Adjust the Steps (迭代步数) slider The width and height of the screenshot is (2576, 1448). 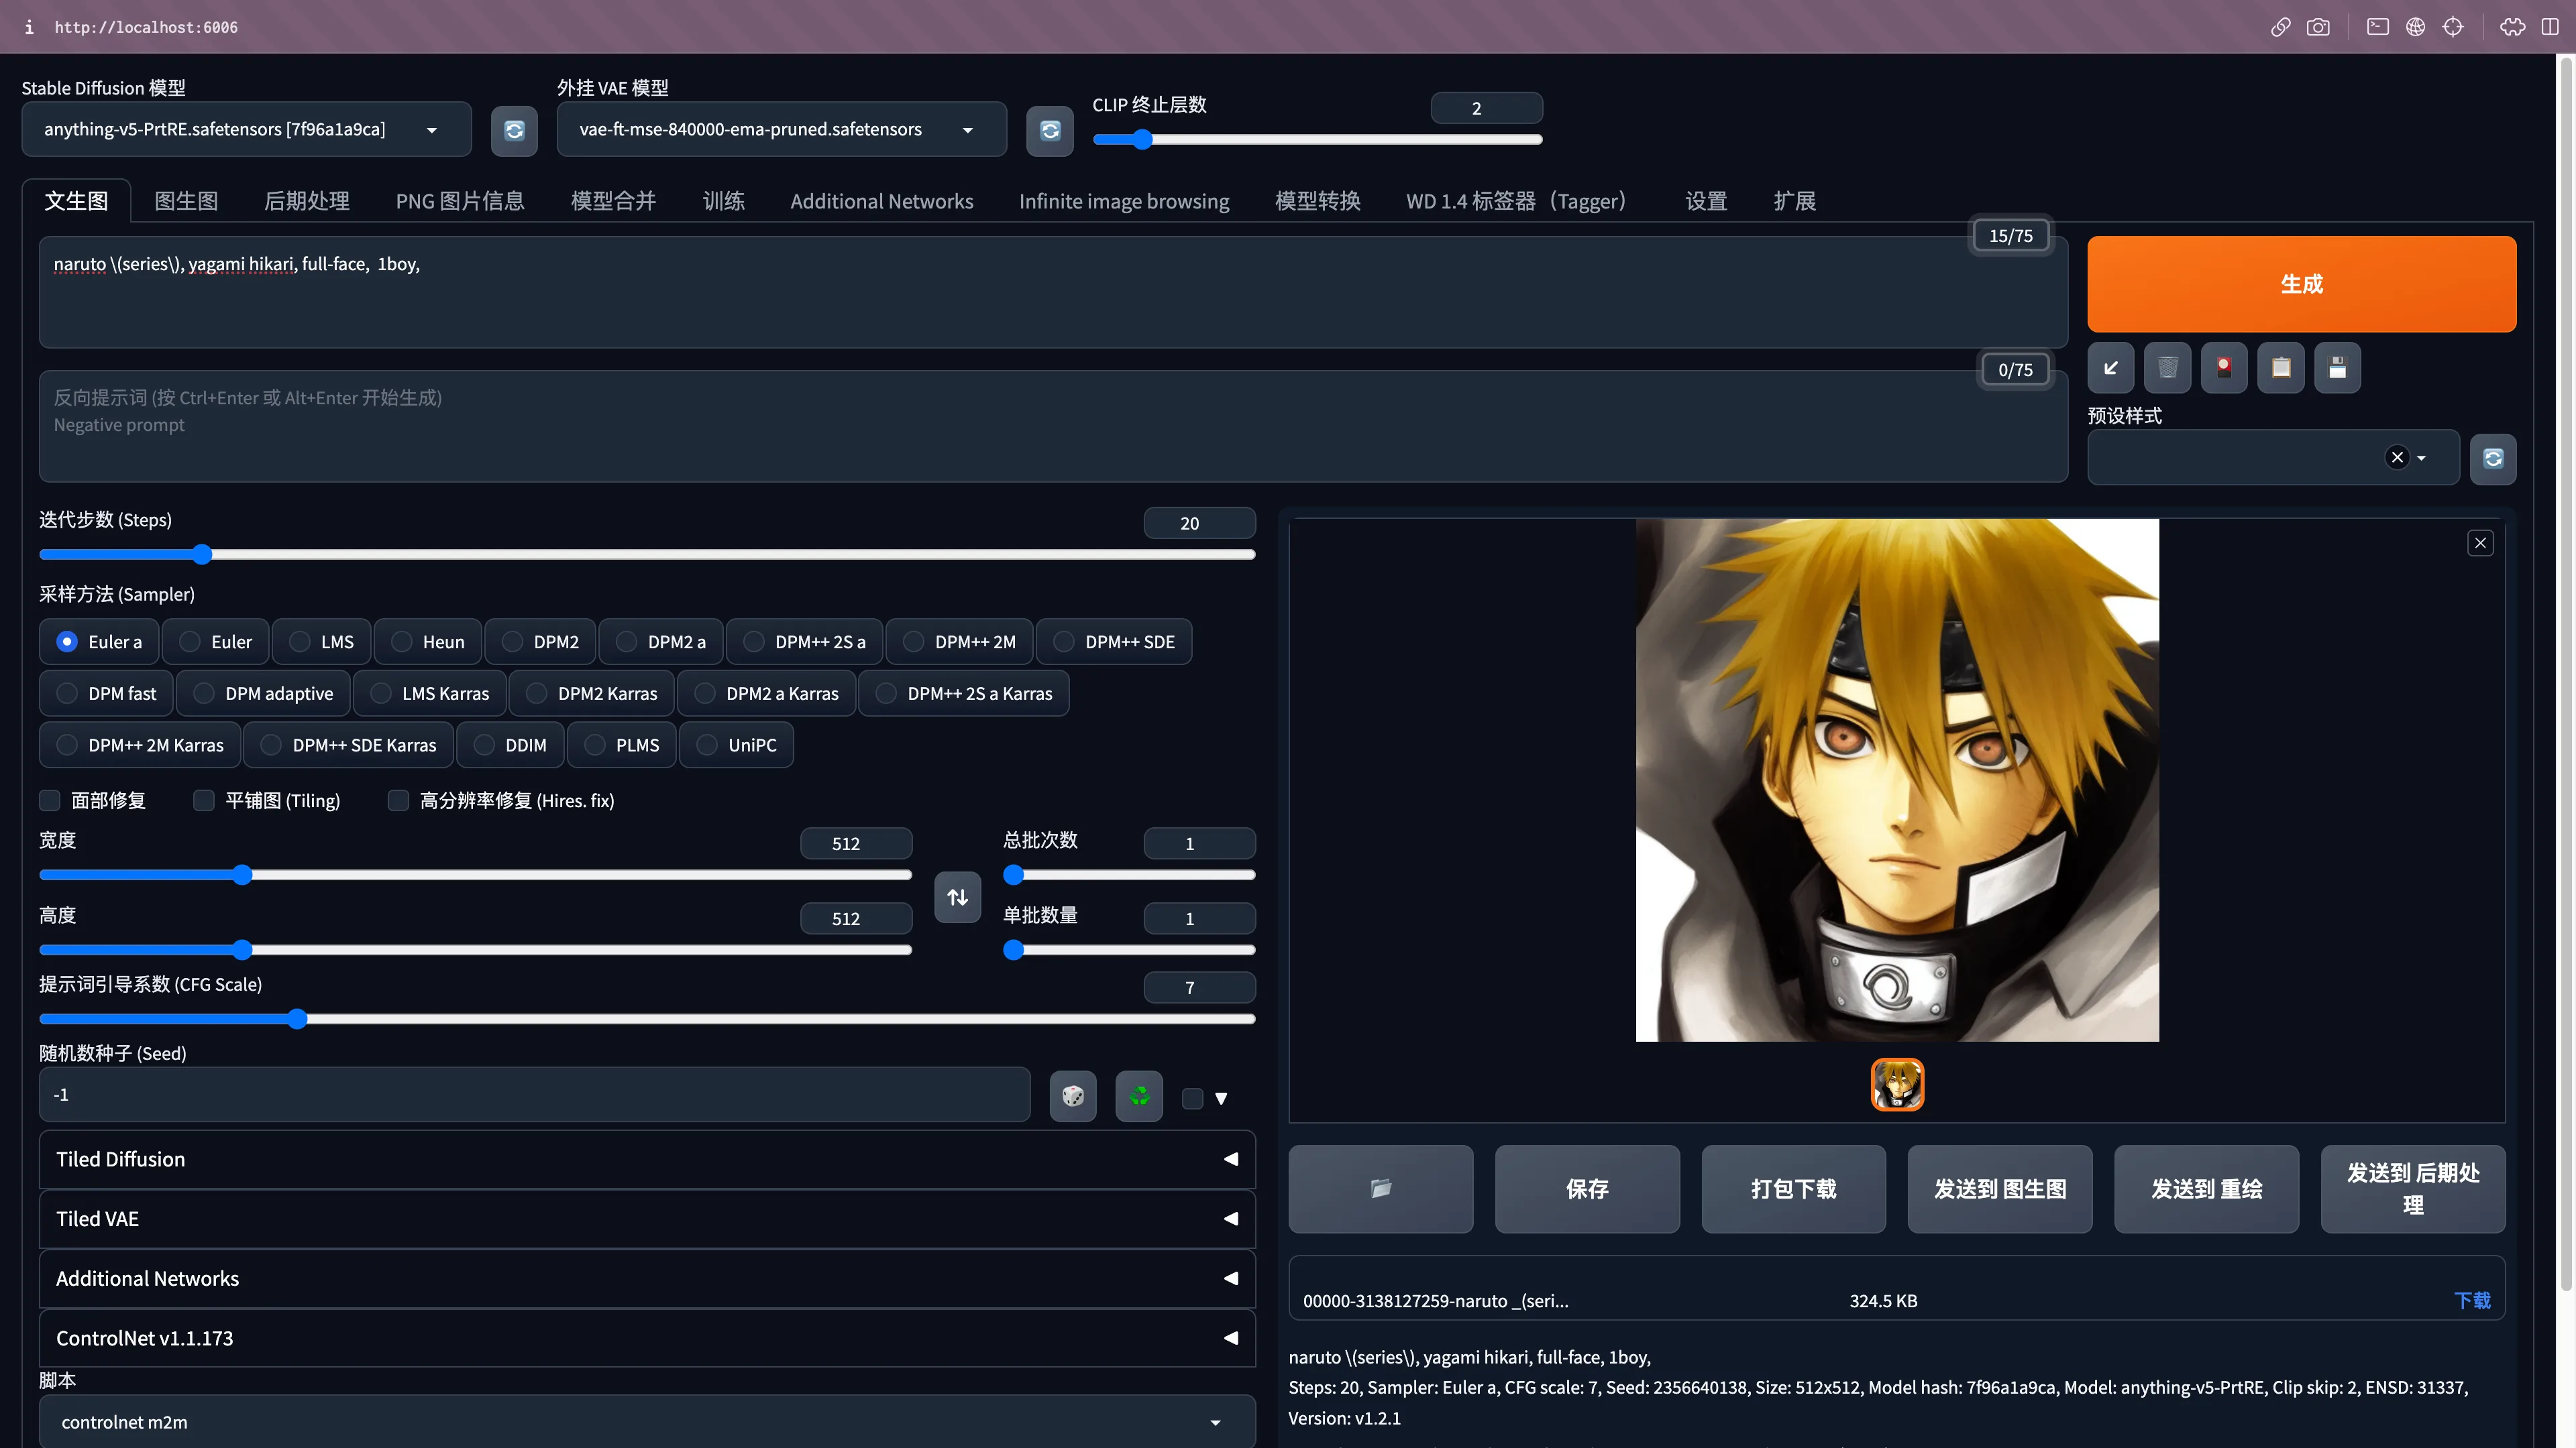pyautogui.click(x=647, y=554)
